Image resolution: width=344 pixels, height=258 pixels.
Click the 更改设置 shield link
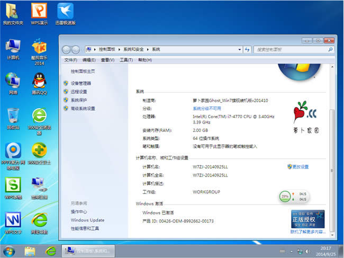click(x=300, y=167)
